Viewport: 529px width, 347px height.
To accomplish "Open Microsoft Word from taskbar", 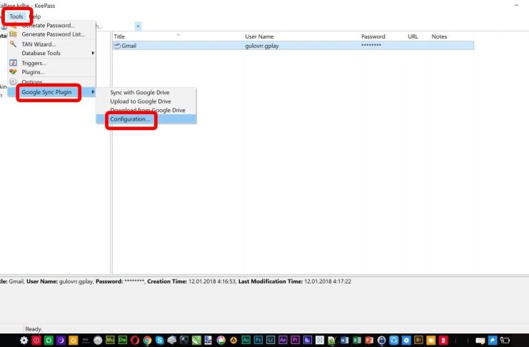I will coord(344,340).
